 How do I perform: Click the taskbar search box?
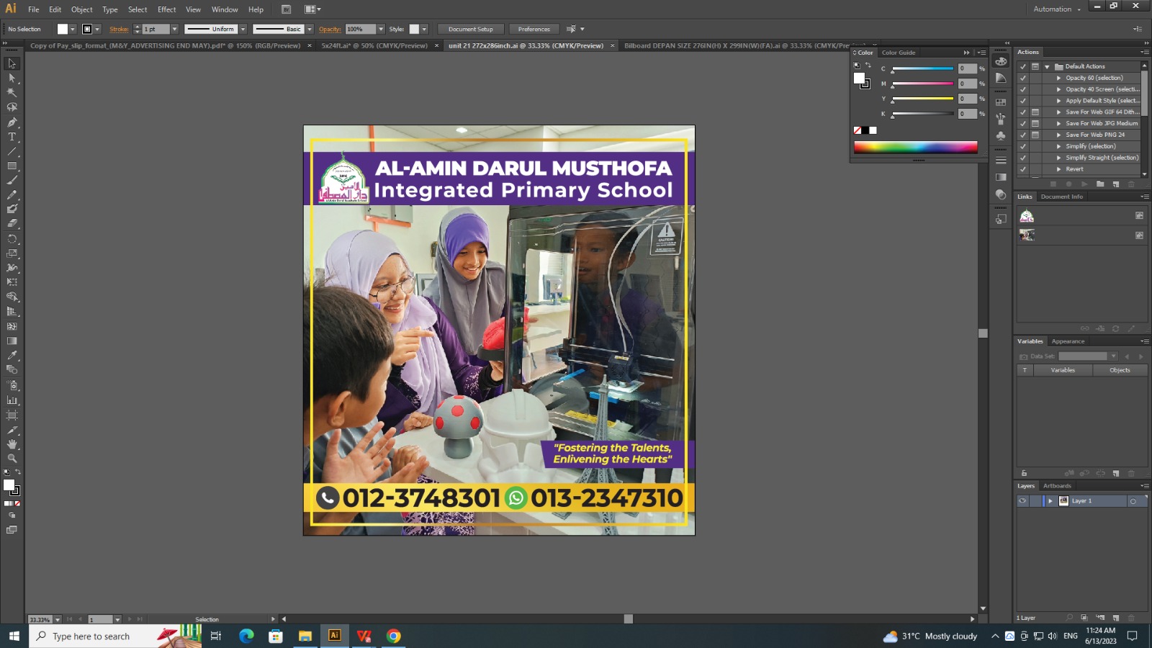[x=115, y=636]
